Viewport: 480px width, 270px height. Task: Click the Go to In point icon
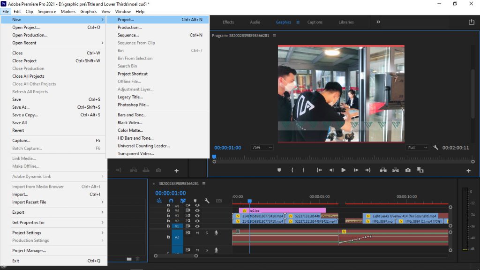point(319,170)
